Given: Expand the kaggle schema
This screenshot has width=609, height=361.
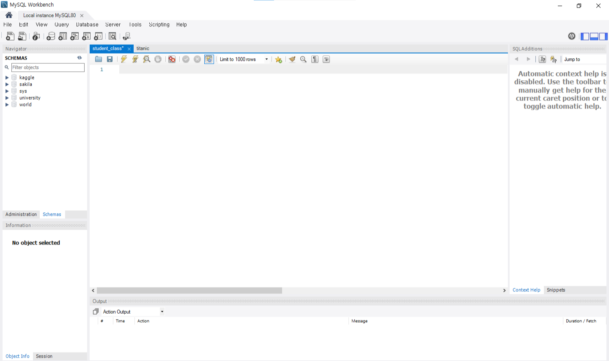Looking at the screenshot, I should 7,78.
